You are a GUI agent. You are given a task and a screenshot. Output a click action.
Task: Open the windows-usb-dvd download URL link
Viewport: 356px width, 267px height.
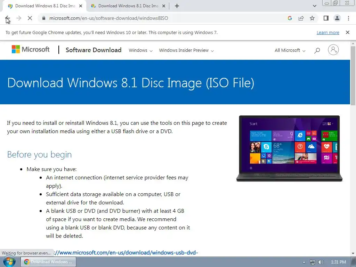point(126,252)
